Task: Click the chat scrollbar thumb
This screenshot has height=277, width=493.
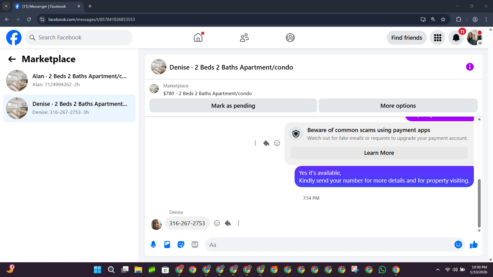Action: pyautogui.click(x=479, y=203)
